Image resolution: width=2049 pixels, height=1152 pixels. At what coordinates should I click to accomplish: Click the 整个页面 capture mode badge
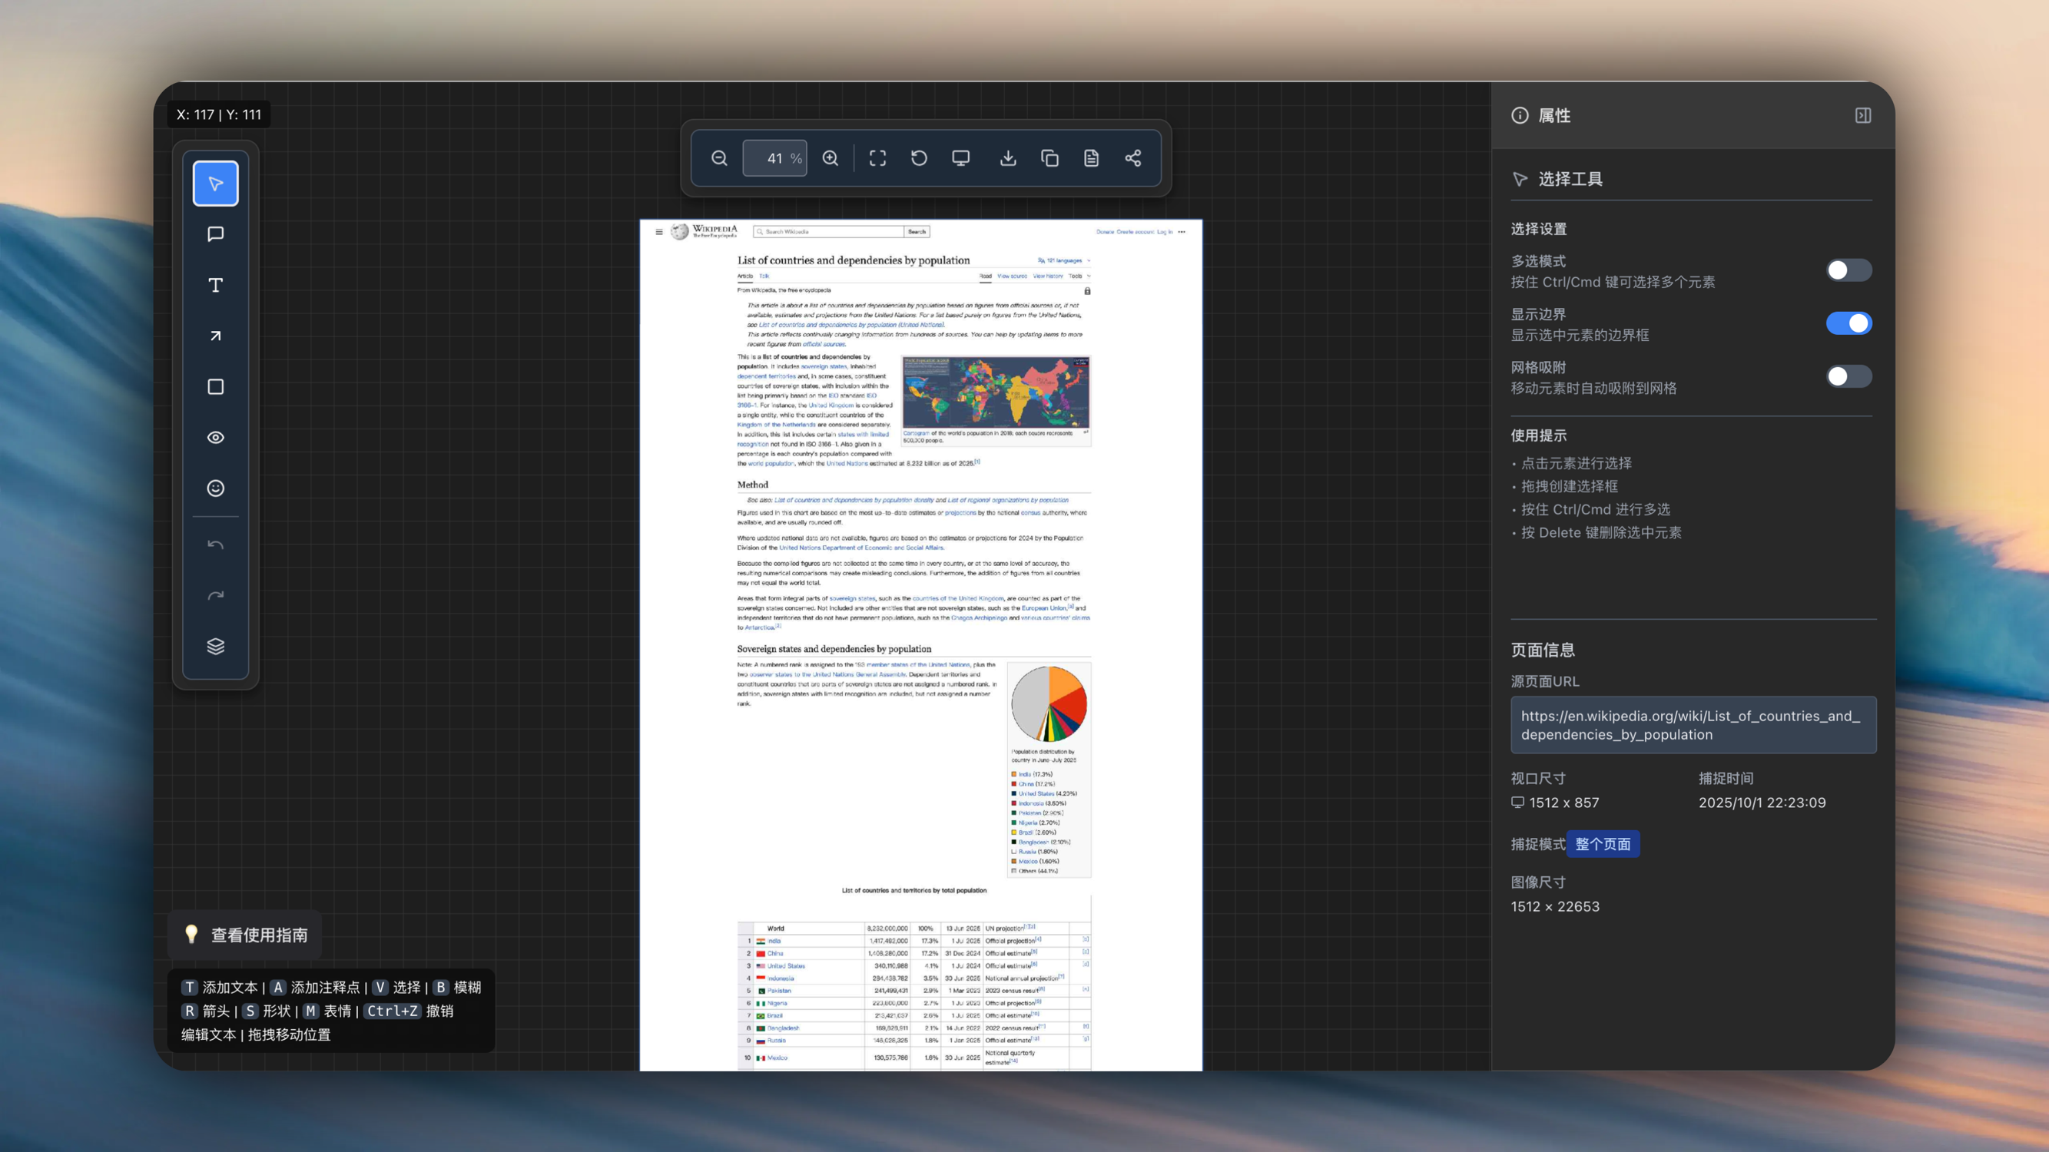pos(1602,844)
